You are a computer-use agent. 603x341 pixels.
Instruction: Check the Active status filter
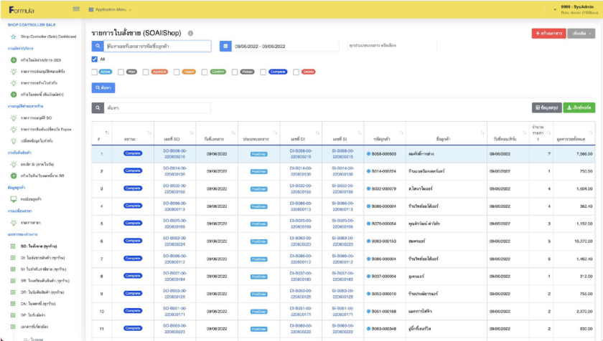click(x=94, y=72)
